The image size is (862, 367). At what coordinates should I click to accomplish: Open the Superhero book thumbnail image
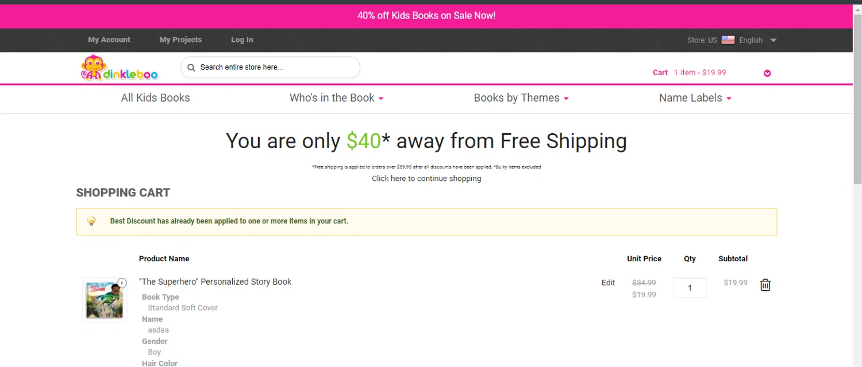(x=104, y=300)
